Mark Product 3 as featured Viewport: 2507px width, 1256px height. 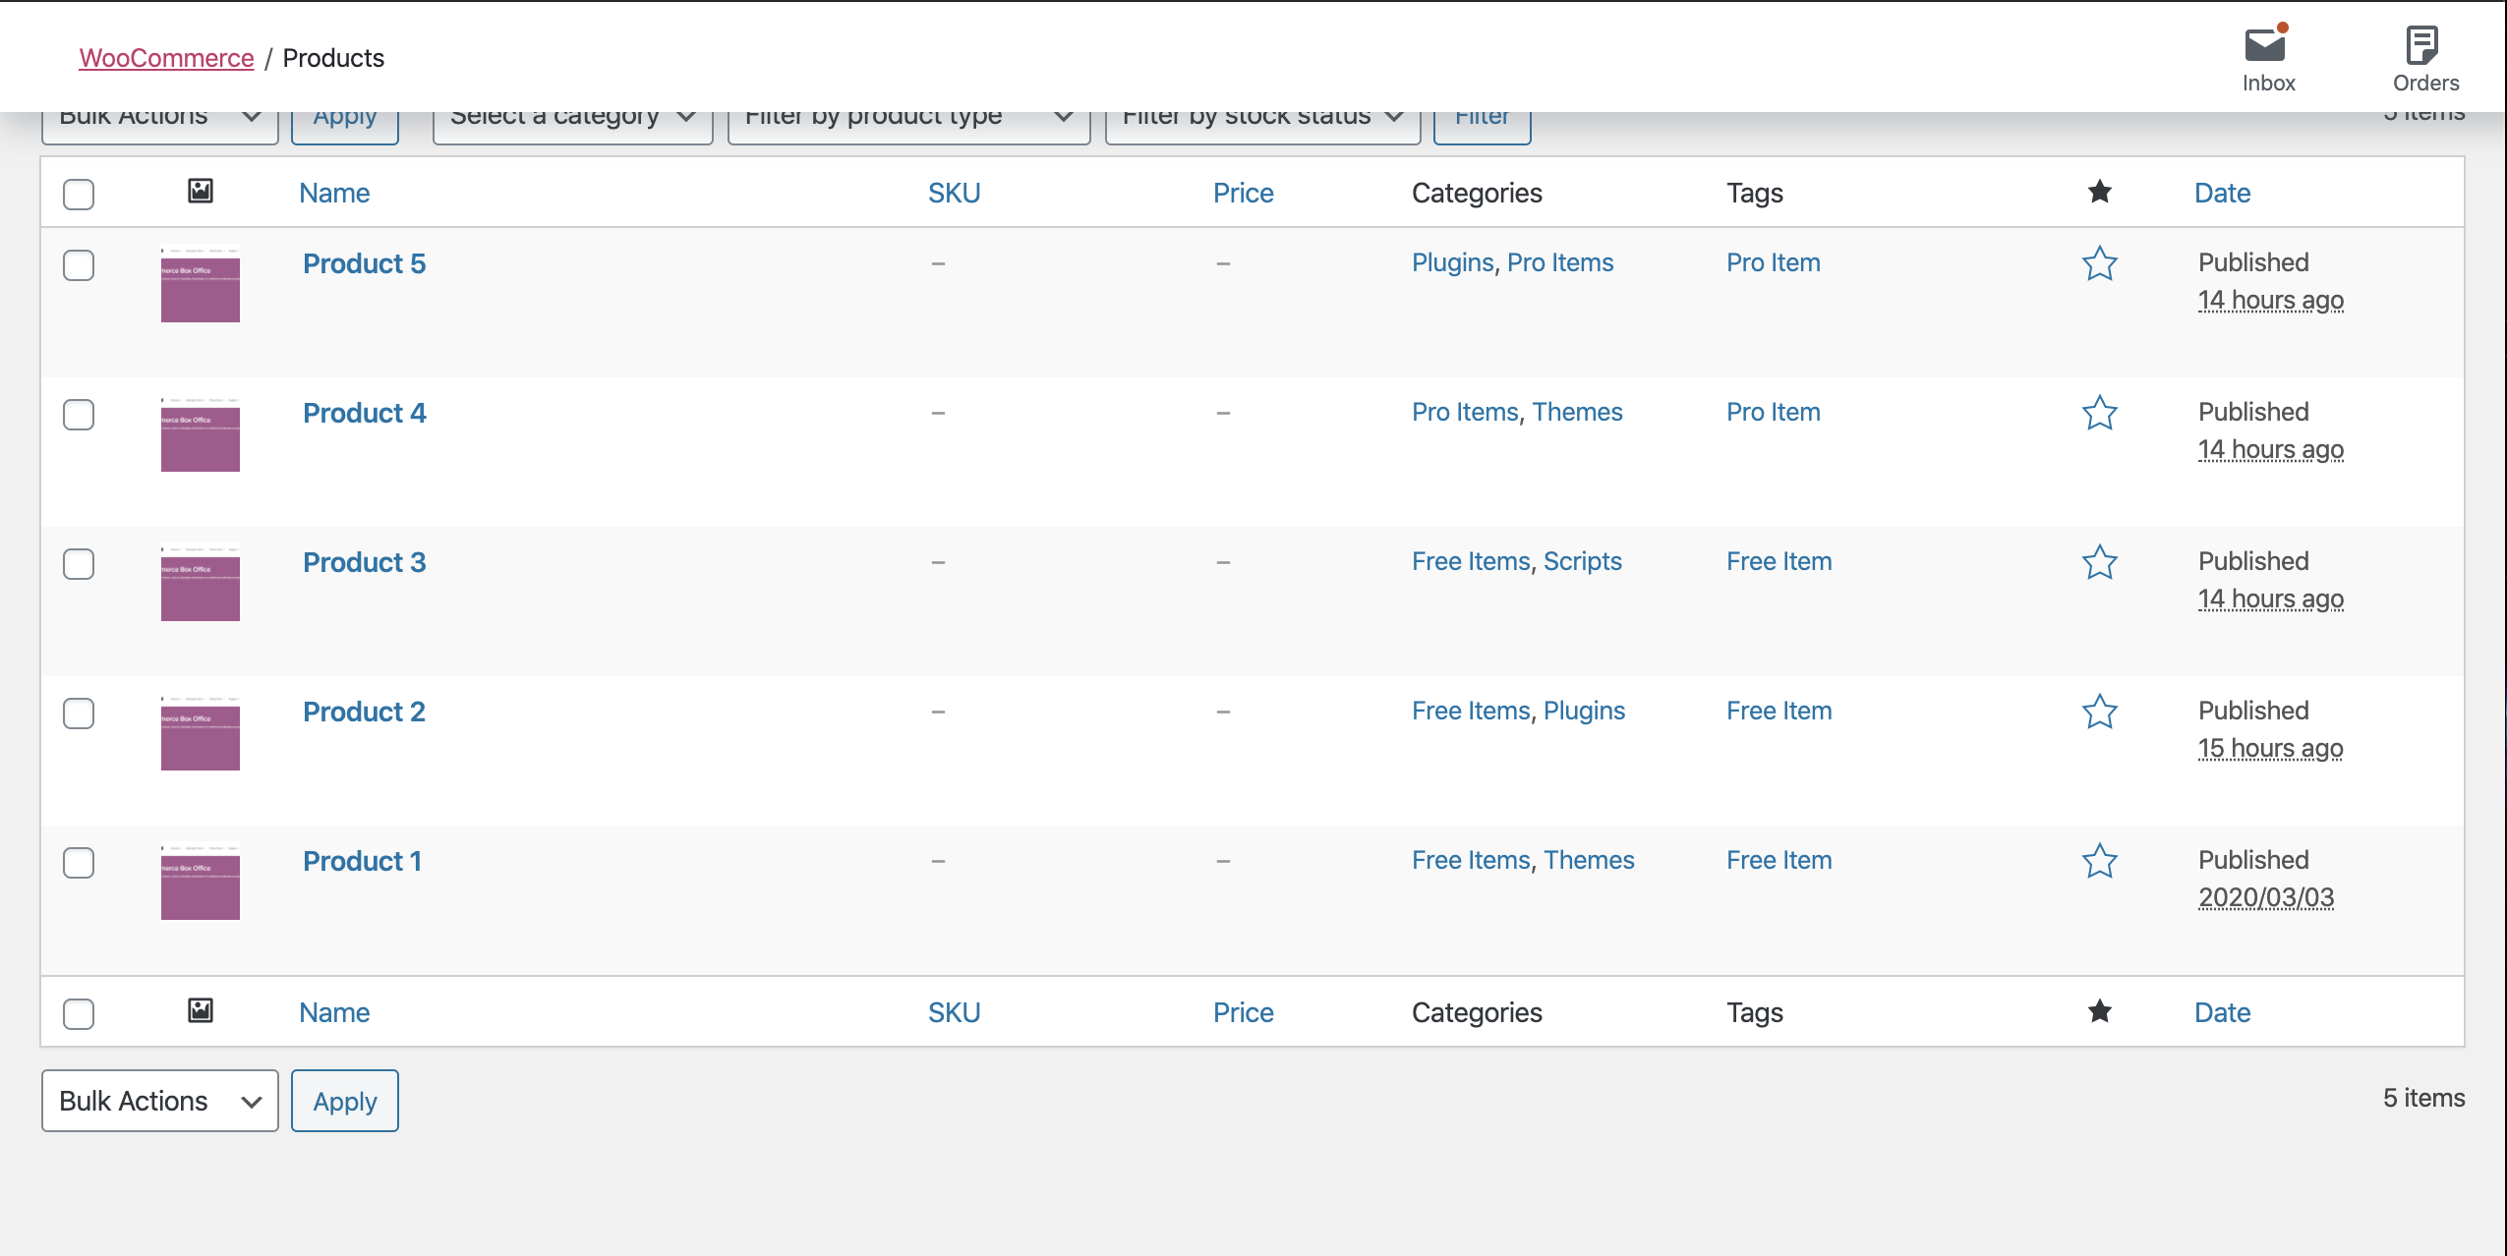coord(2099,562)
